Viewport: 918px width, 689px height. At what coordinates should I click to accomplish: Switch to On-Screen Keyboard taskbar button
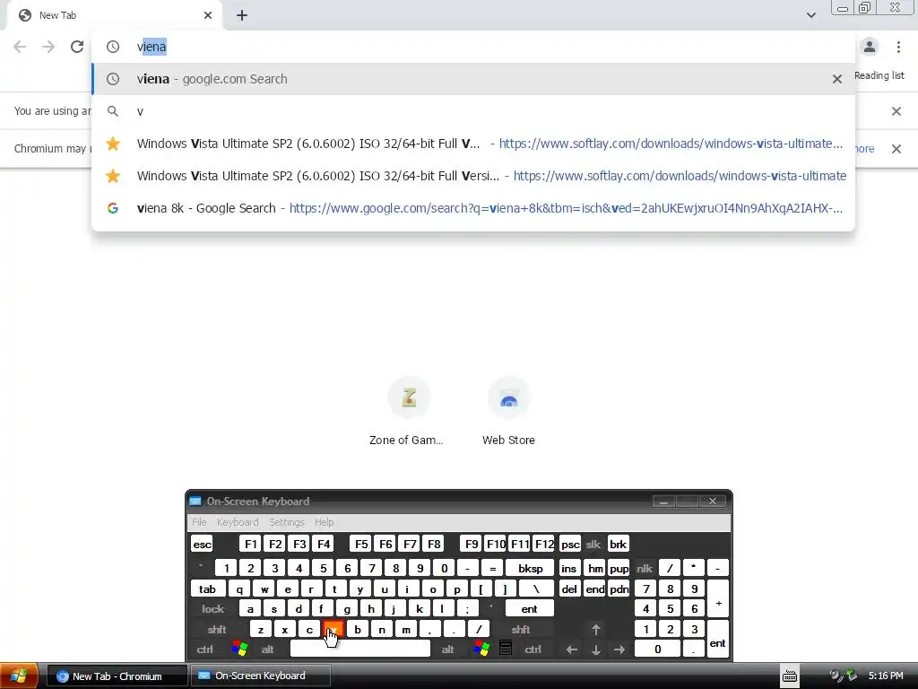pos(261,676)
